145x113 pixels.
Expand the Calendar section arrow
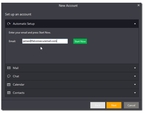pyautogui.click(x=135, y=84)
